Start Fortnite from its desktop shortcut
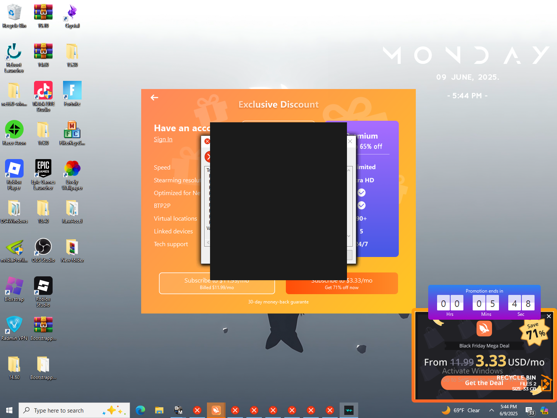The width and height of the screenshot is (557, 418). pyautogui.click(x=72, y=94)
